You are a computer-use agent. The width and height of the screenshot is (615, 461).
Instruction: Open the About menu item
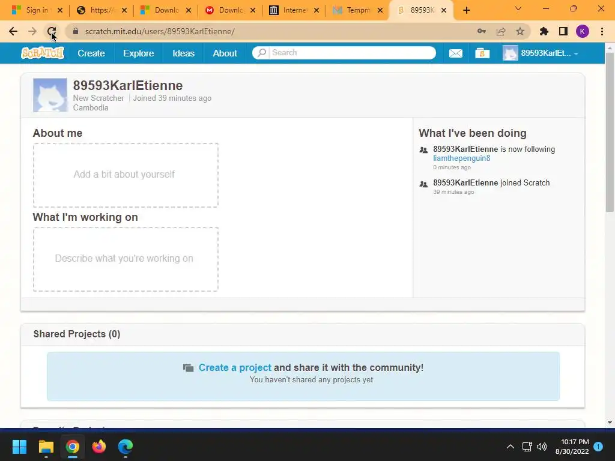(x=225, y=53)
